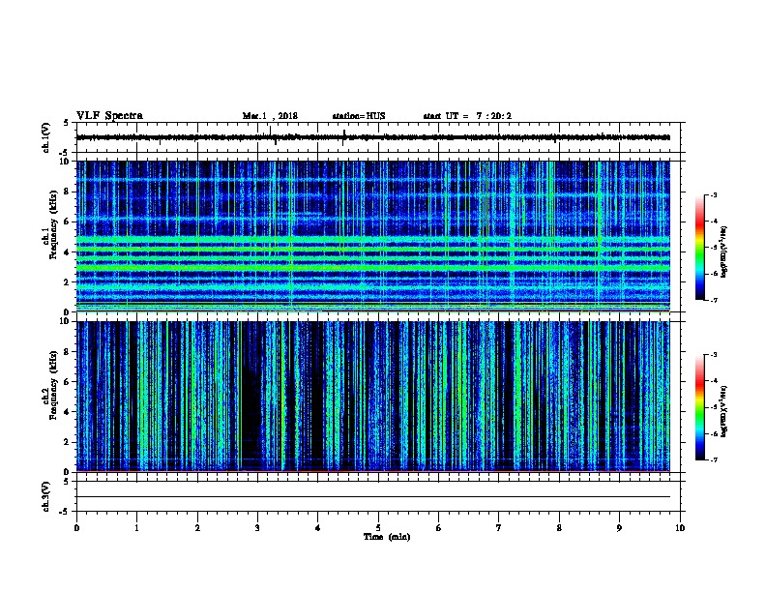Click the "VLF Spectra" title text

coord(109,116)
